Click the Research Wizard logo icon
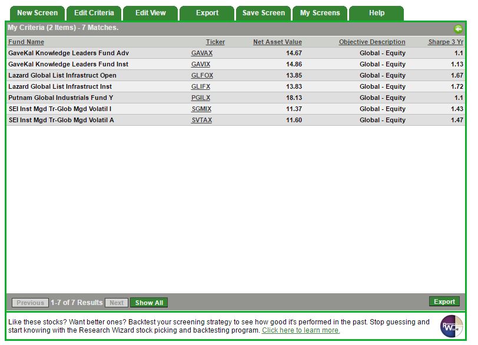 tap(452, 326)
